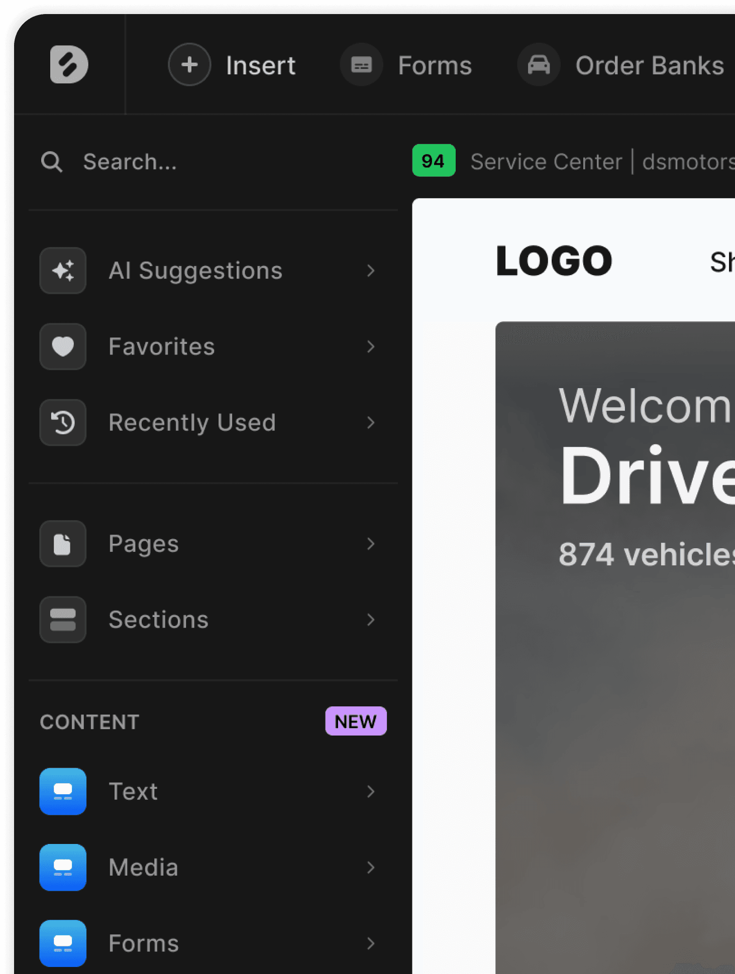Click the LOGO in page preview
This screenshot has width=735, height=974.
(554, 261)
